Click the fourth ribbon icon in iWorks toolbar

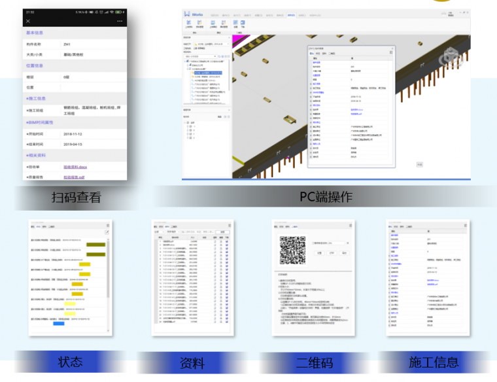click(x=224, y=23)
